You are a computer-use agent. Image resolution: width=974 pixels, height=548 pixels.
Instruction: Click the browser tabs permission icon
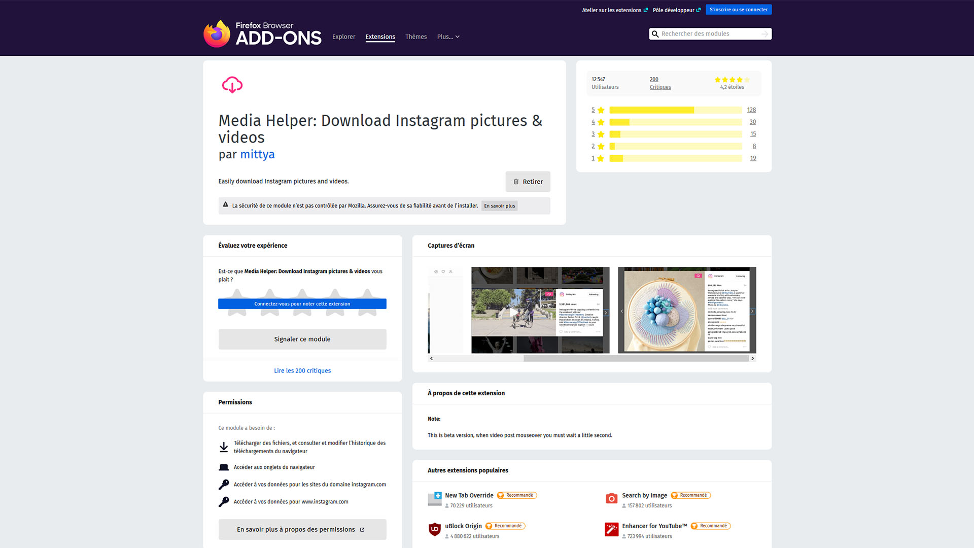[x=224, y=467]
